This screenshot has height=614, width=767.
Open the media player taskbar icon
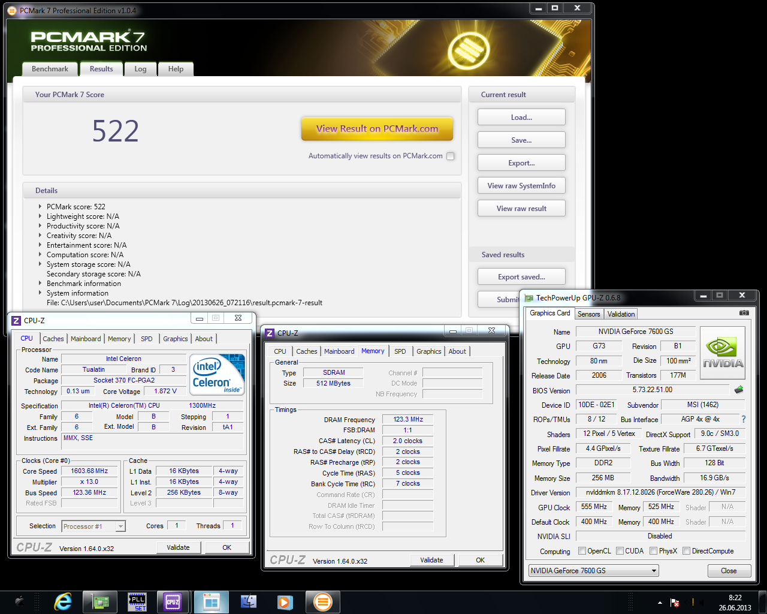[x=285, y=601]
